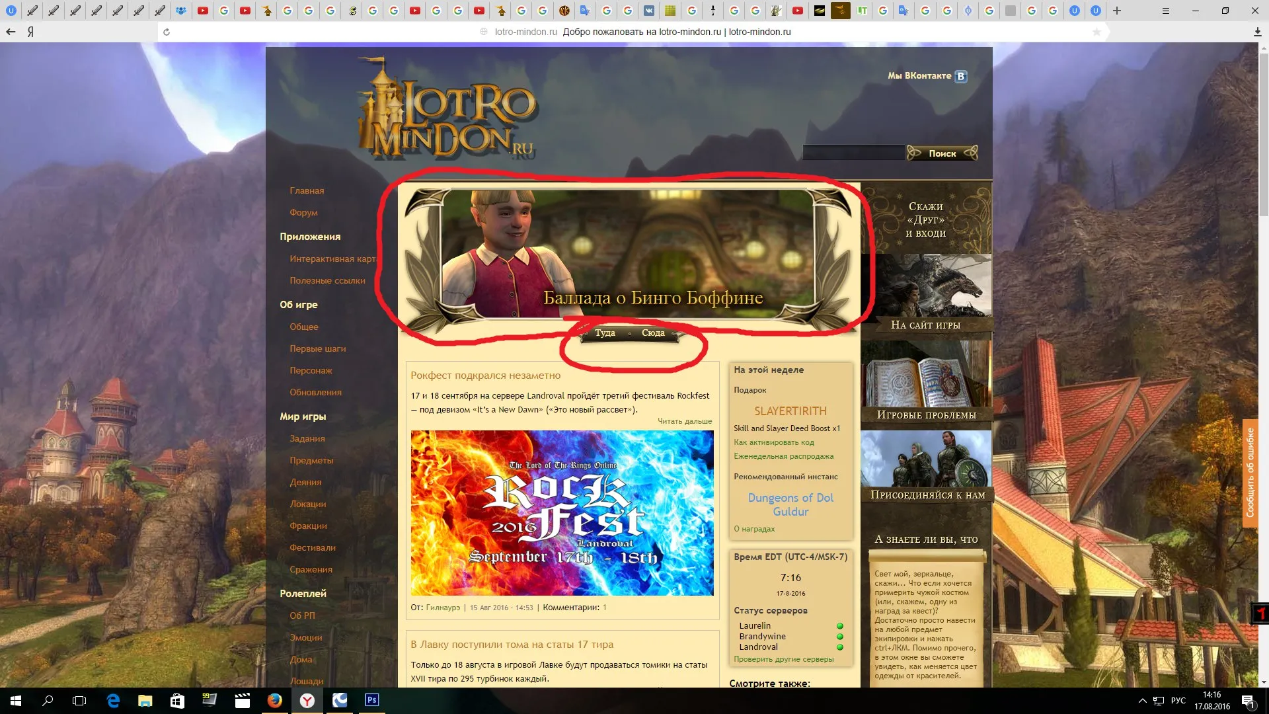Click the LotRO Mindon site logo
This screenshot has width=1269, height=714.
click(x=447, y=109)
